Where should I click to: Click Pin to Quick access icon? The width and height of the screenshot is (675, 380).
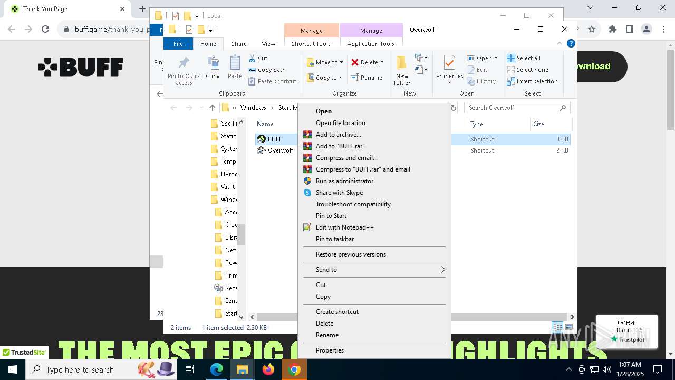(x=184, y=71)
